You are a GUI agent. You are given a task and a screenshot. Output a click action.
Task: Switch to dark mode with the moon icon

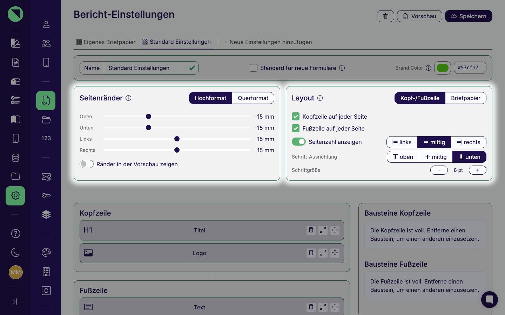point(15,252)
